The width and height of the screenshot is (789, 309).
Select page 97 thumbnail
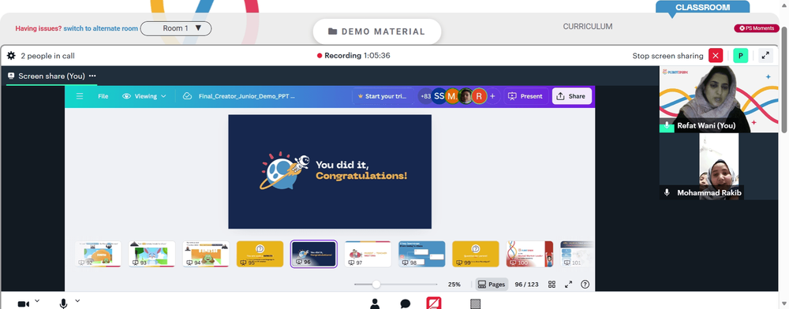[368, 254]
